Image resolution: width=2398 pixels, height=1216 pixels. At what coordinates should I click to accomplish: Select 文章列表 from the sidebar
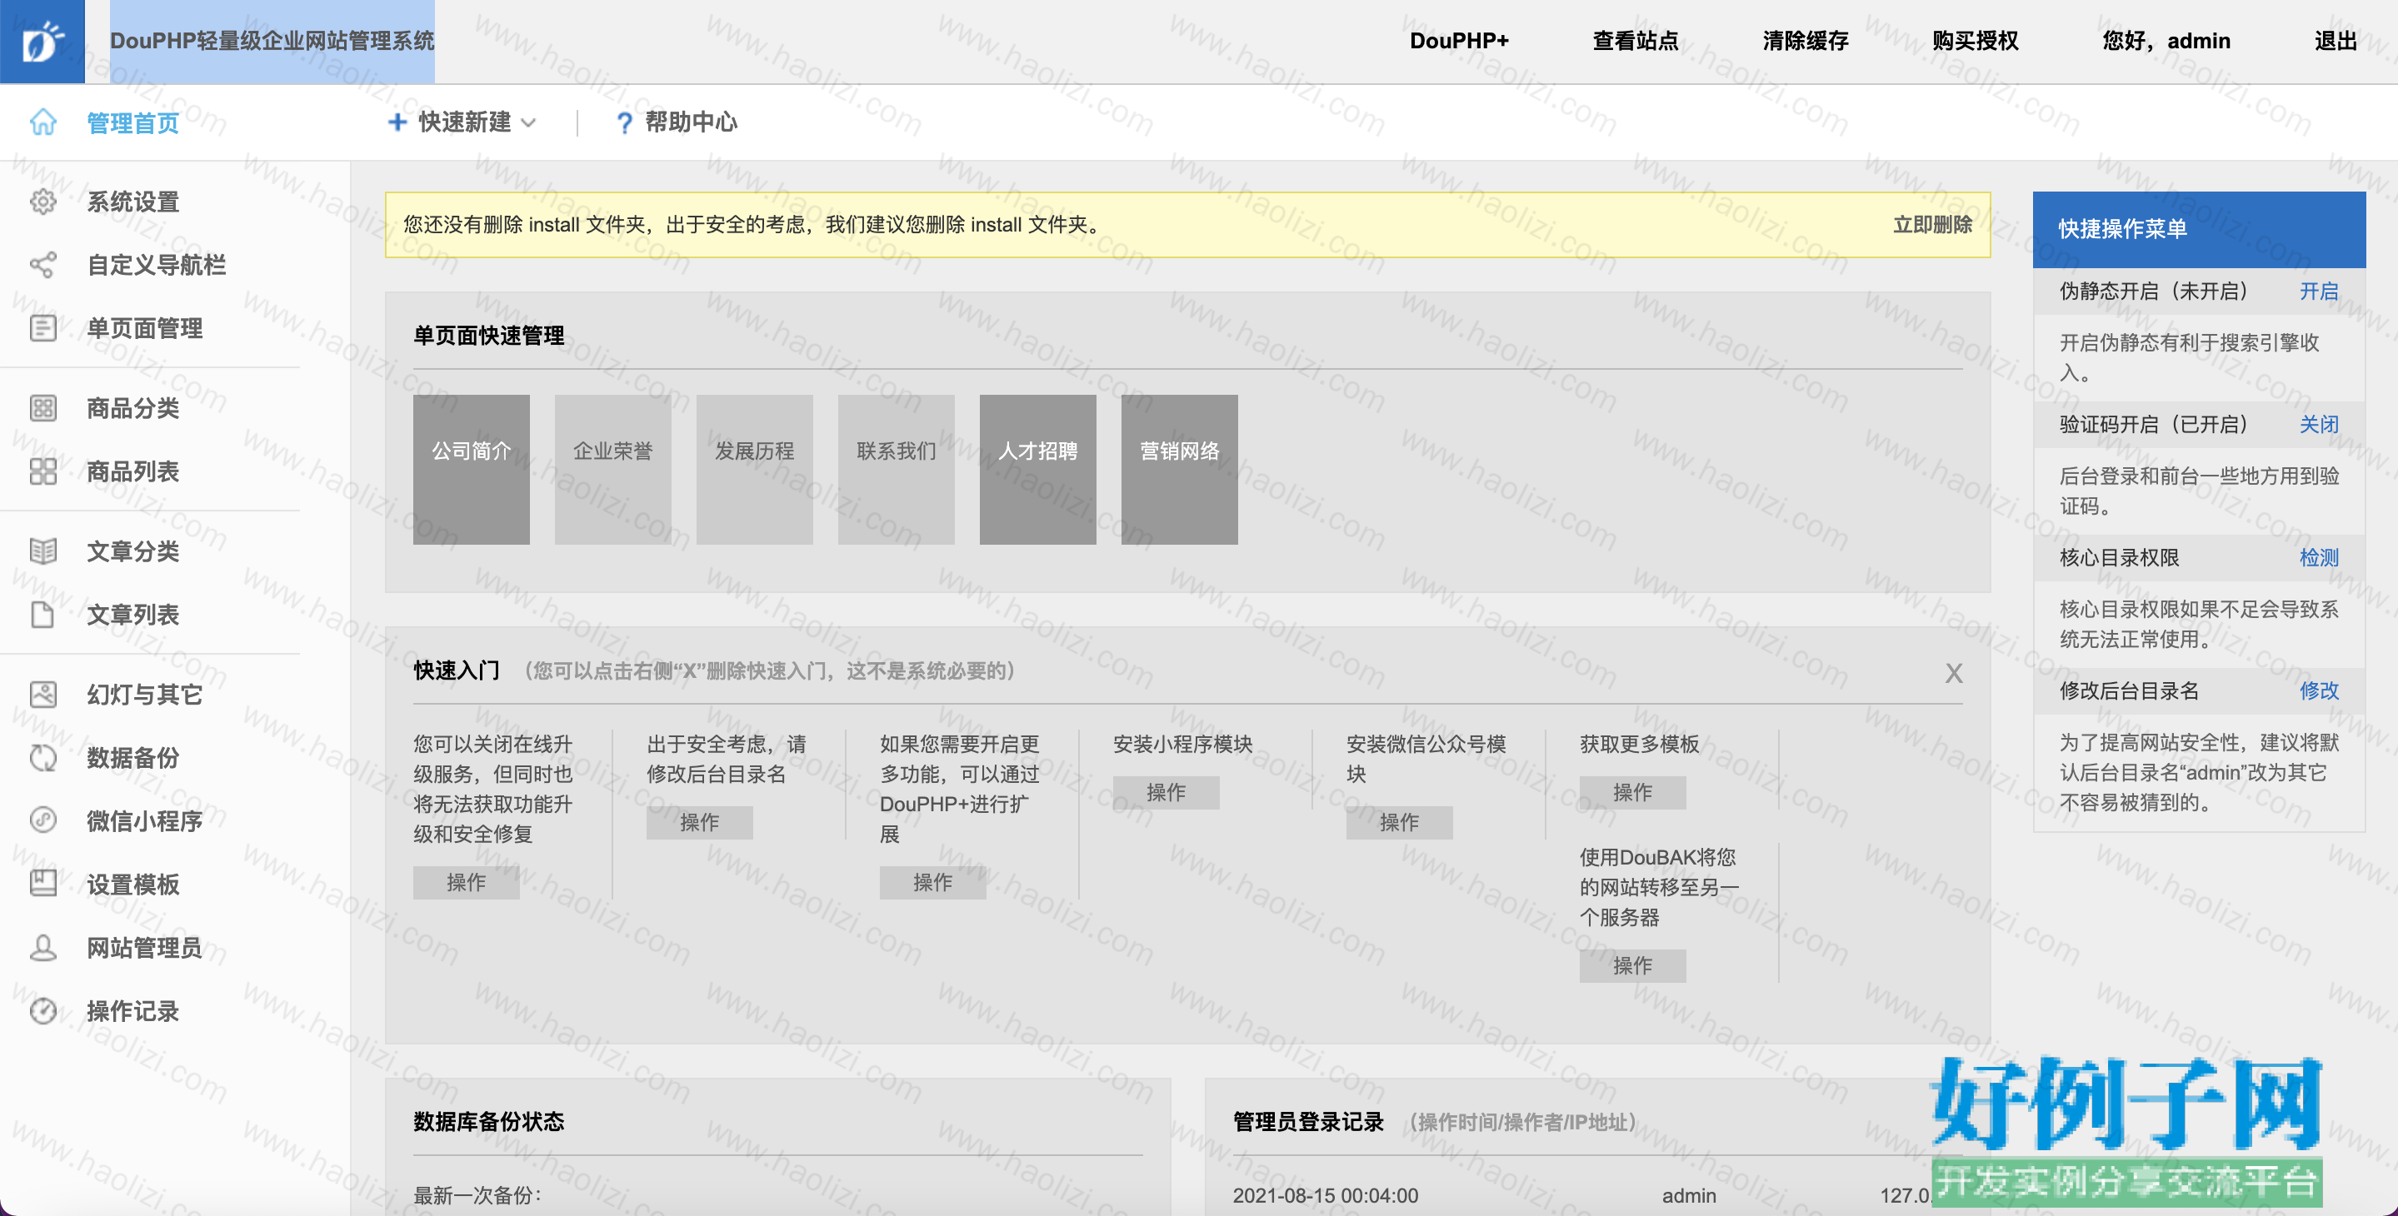tap(132, 615)
